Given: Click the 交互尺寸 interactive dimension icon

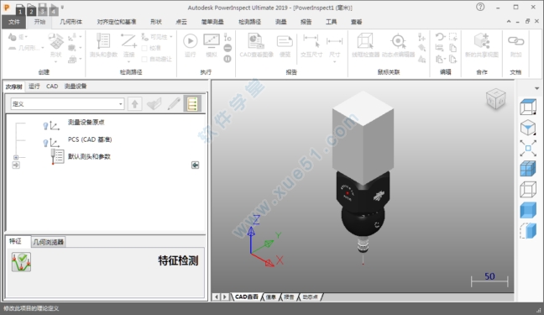Looking at the screenshot, I should (311, 40).
